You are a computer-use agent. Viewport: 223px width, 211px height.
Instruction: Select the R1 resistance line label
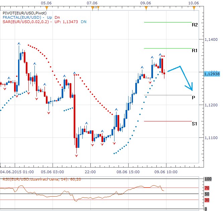pos(195,50)
